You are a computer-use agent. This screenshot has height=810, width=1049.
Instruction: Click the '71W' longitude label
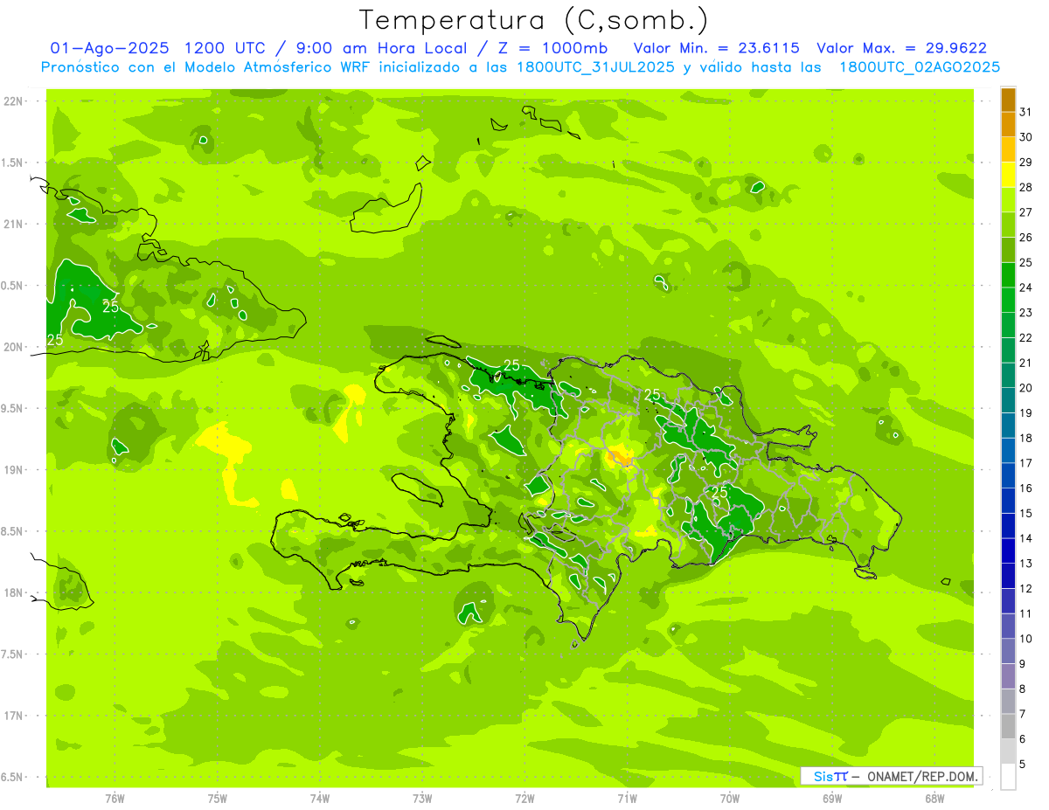coord(627,798)
